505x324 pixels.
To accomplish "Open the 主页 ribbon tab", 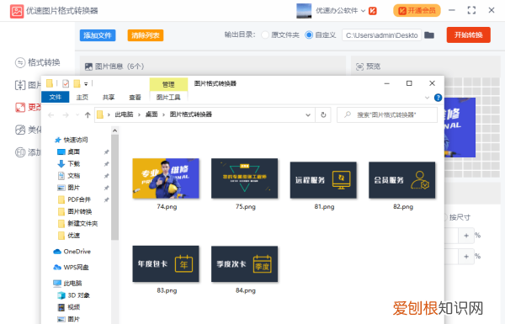I will pyautogui.click(x=82, y=98).
